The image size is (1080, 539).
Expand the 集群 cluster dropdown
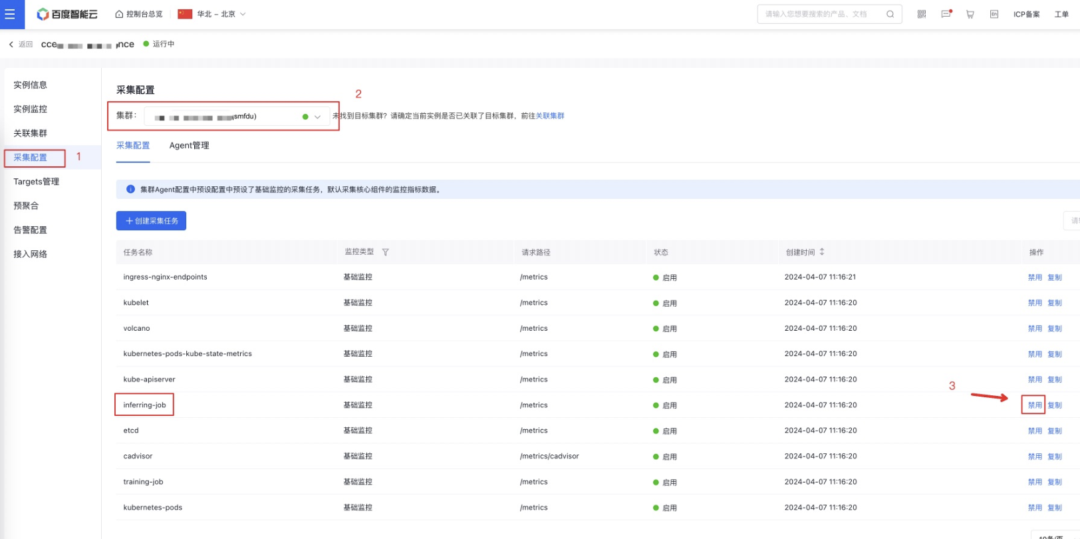click(236, 116)
